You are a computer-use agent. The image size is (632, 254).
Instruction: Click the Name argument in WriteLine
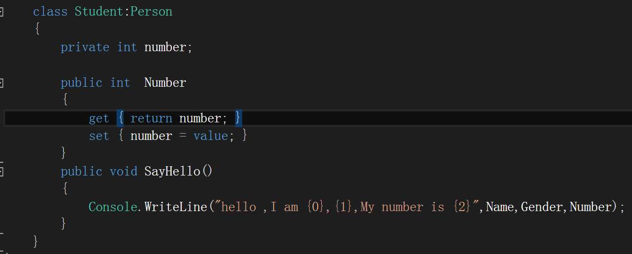500,207
